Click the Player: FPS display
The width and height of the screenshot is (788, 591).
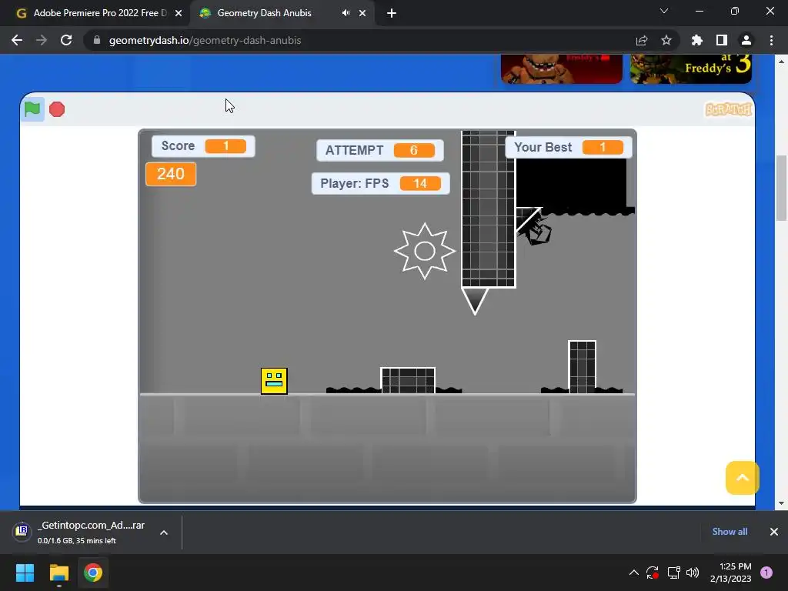click(x=380, y=183)
